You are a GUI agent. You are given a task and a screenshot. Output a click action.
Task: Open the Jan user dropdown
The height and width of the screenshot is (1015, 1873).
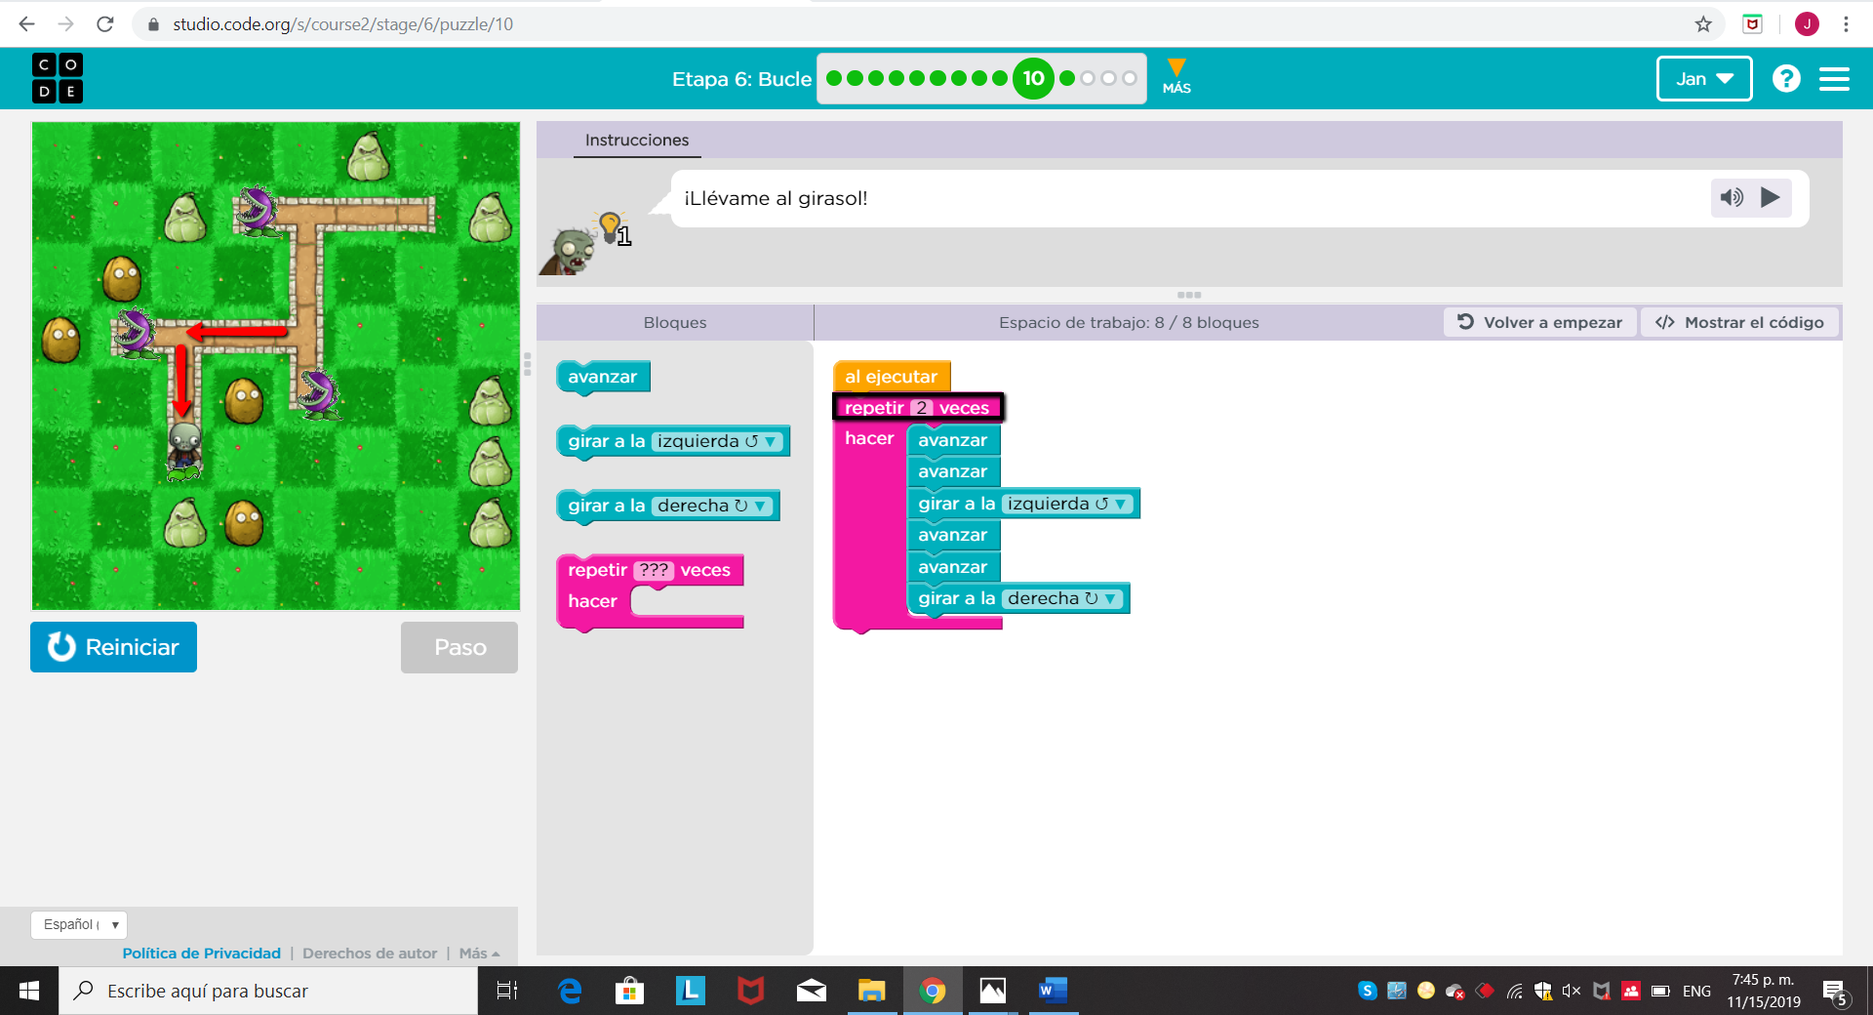point(1703,79)
